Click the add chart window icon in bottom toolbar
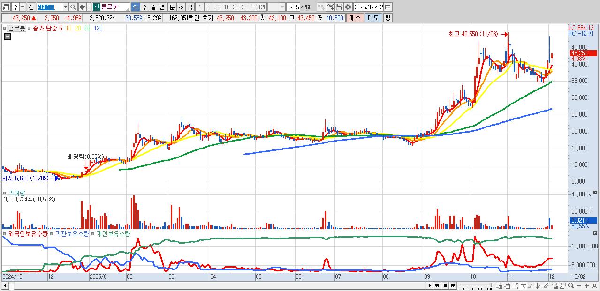The width and height of the screenshot is (600, 291). [499, 286]
